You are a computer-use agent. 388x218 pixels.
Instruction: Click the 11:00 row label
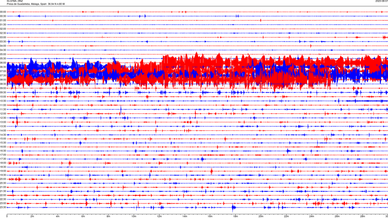3,105
